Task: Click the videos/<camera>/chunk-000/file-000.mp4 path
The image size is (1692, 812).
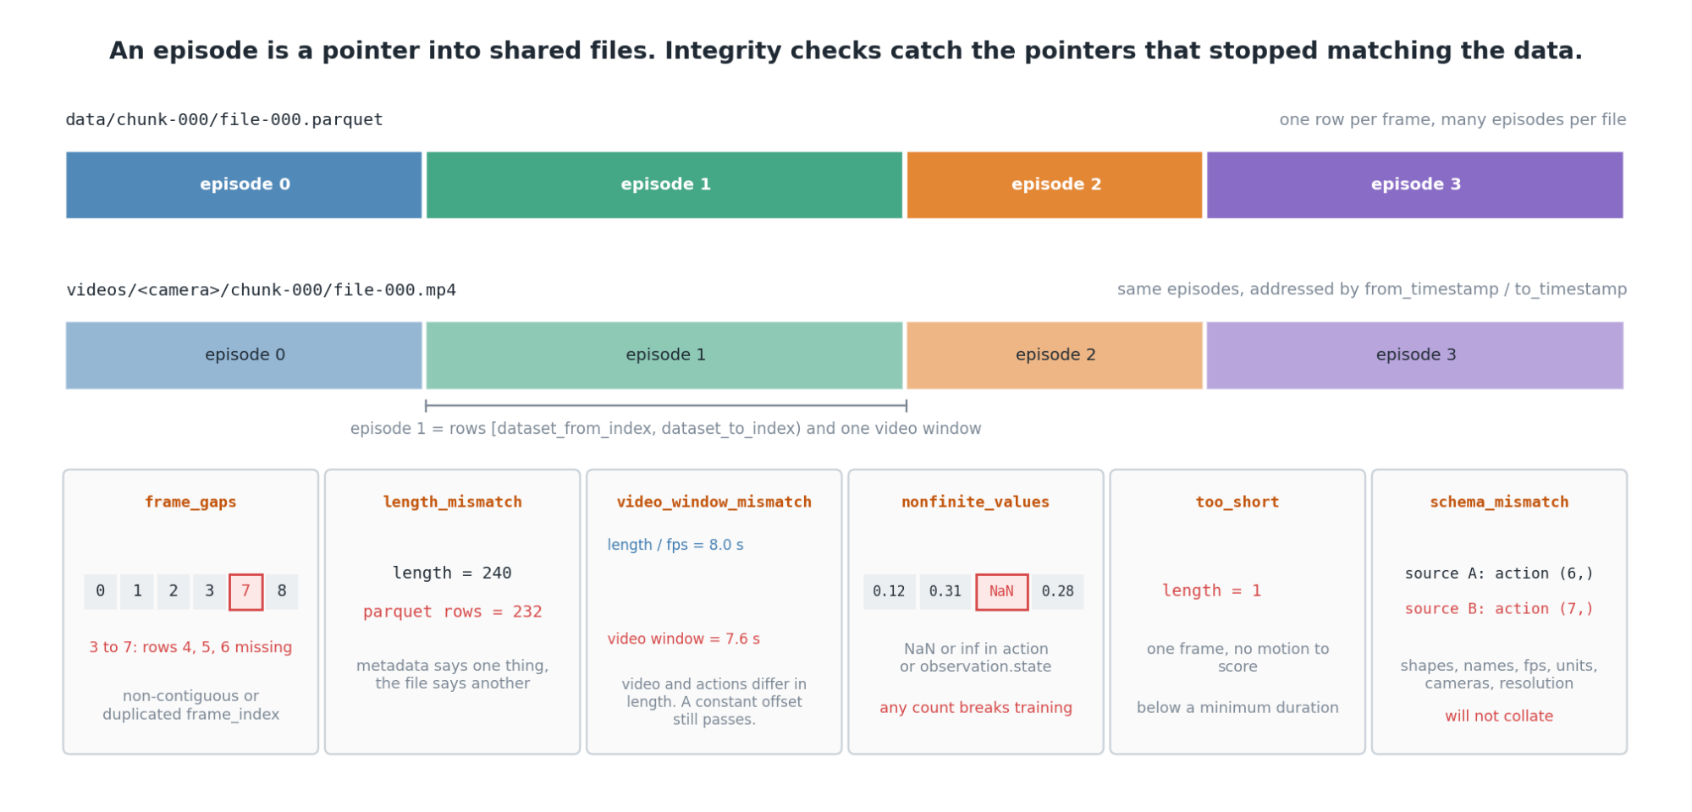Action: click(x=261, y=290)
